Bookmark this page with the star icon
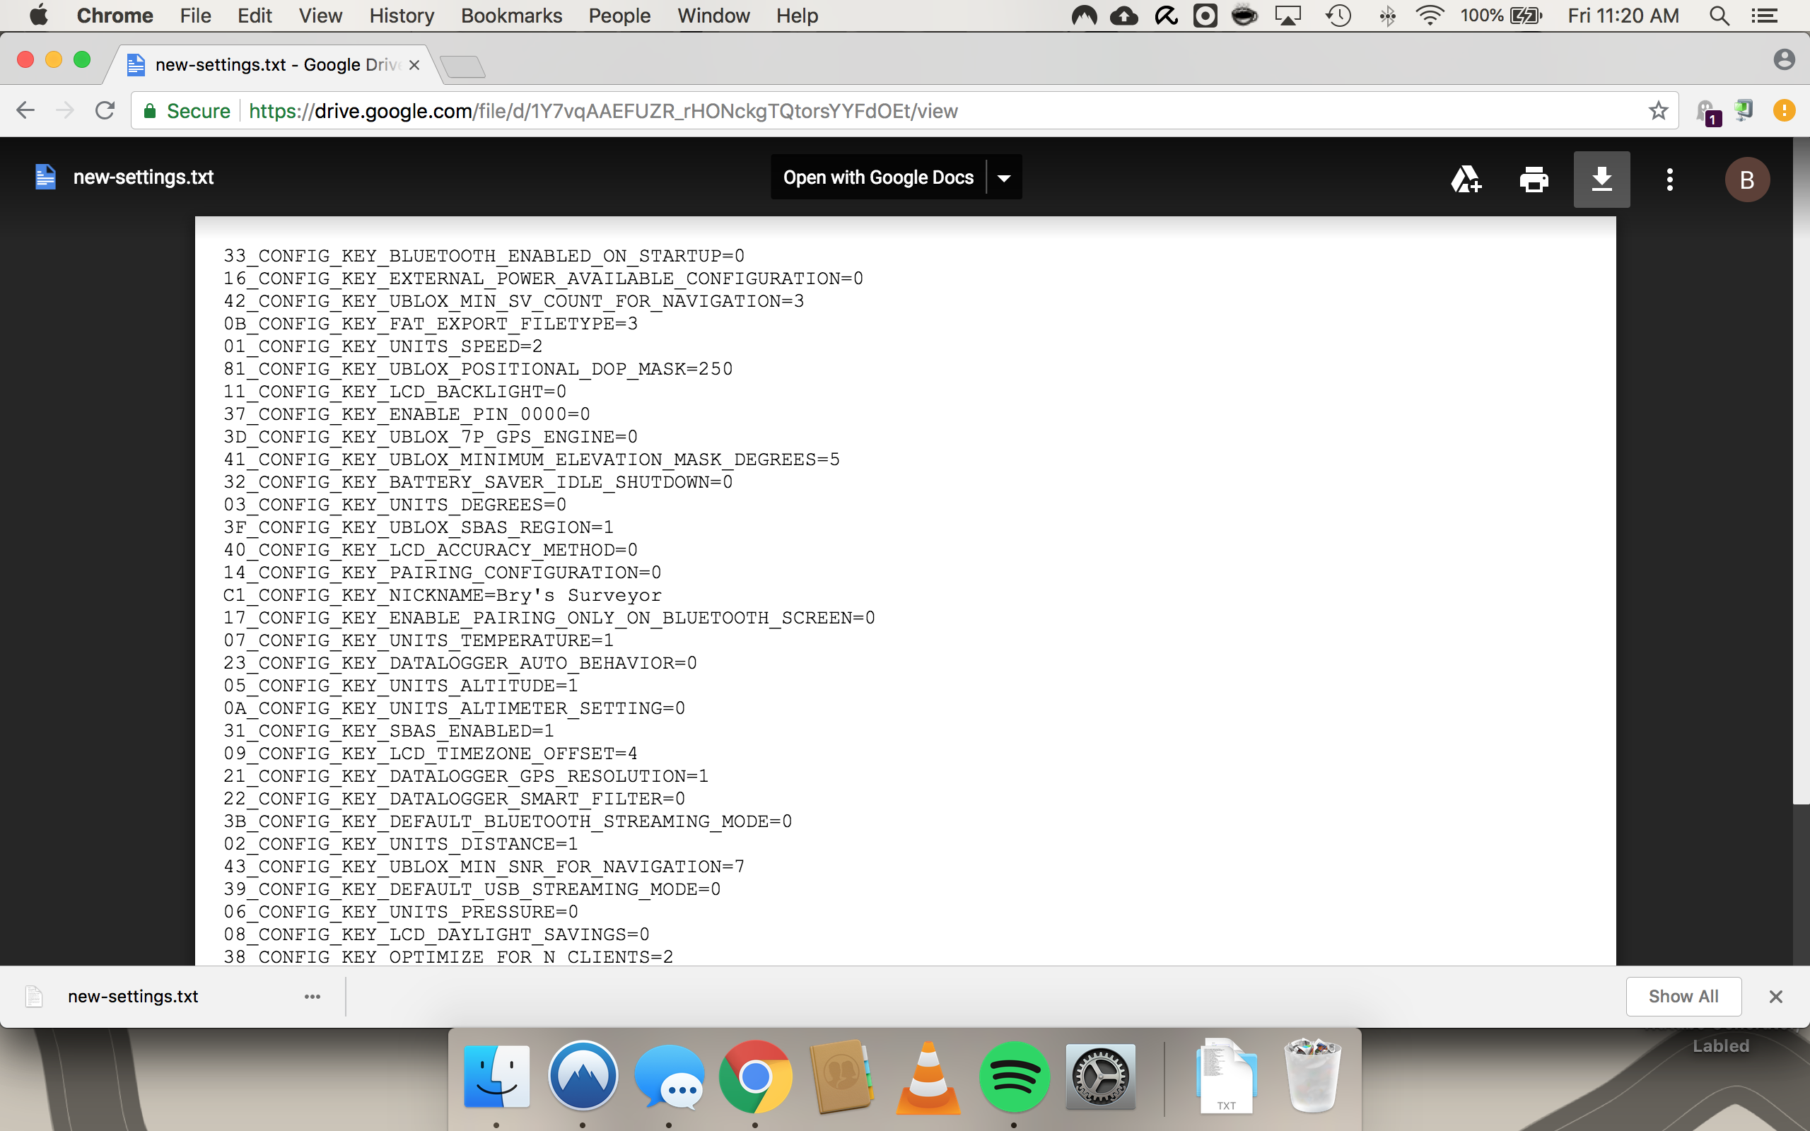Screen dimensions: 1810x1131 [1658, 111]
